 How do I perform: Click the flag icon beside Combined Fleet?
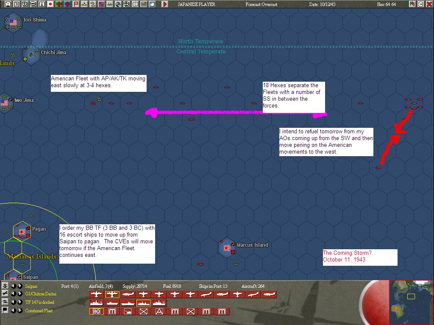pos(5,310)
